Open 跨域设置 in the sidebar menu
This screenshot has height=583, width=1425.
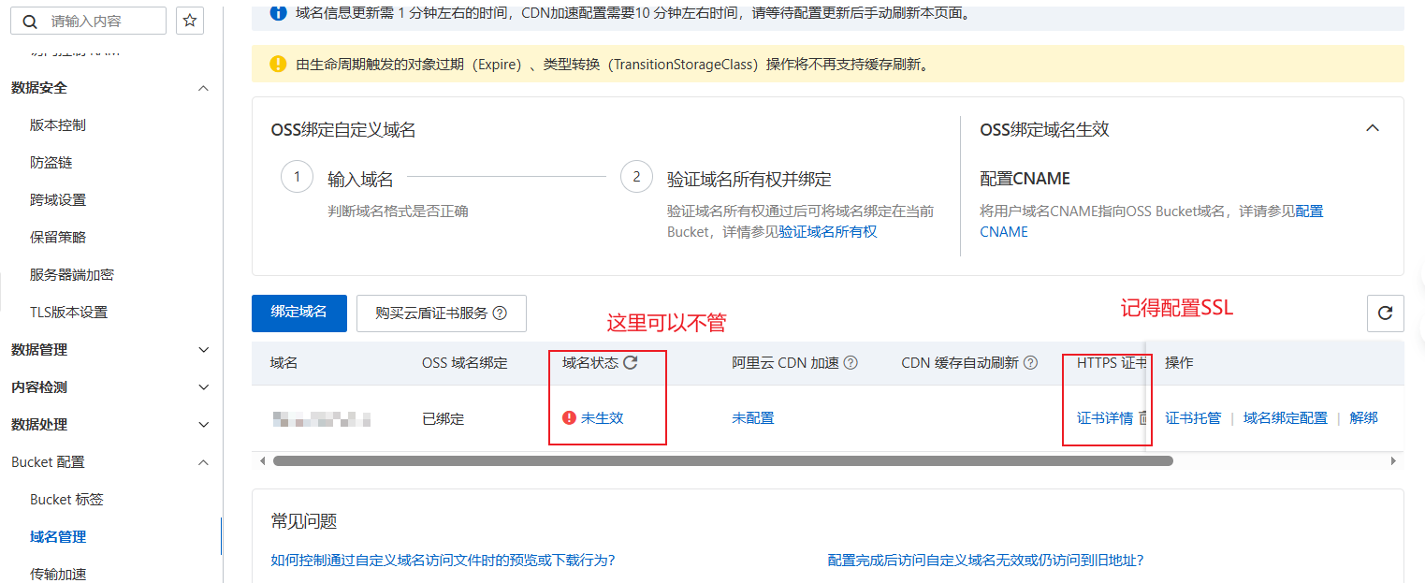point(58,200)
